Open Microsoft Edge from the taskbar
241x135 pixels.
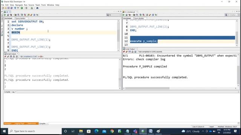[96, 131]
